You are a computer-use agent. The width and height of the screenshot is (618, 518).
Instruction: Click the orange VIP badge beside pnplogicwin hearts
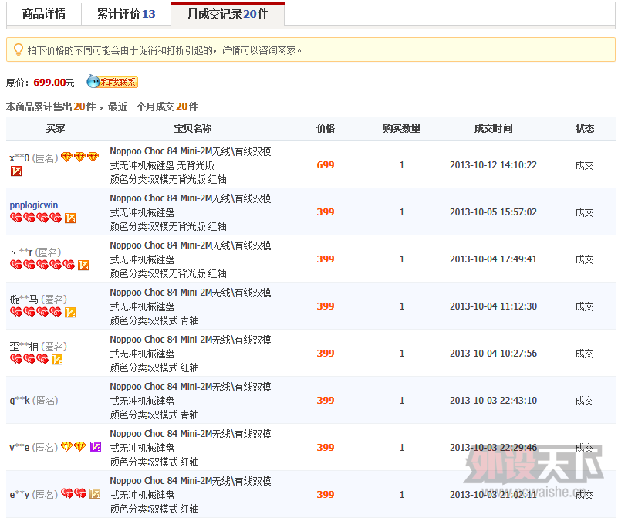tap(70, 218)
